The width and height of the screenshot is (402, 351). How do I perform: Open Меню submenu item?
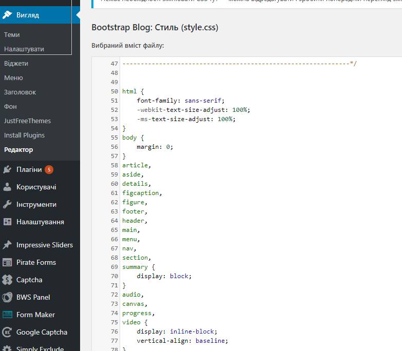[13, 77]
